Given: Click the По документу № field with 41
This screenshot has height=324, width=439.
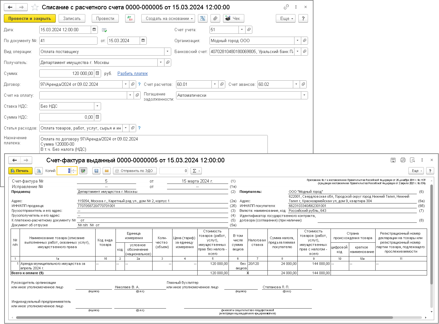Looking at the screenshot, I should point(68,41).
